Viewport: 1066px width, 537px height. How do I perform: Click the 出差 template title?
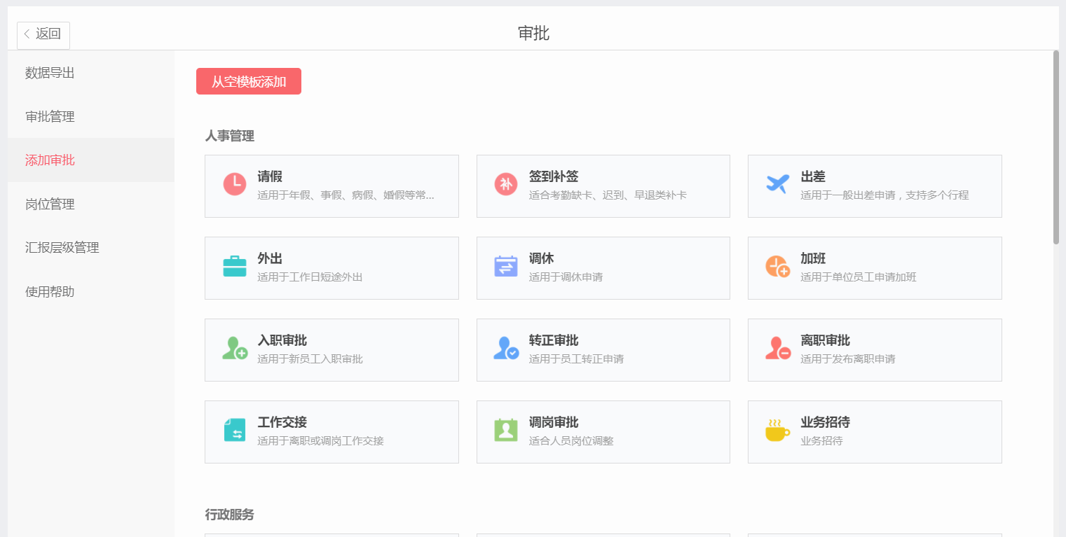pyautogui.click(x=813, y=176)
